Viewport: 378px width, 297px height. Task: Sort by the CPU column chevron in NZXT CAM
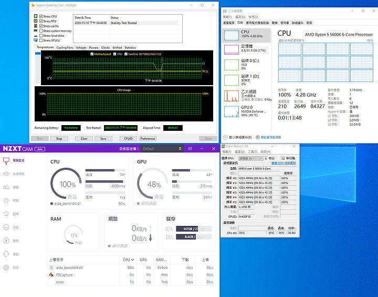point(132,260)
